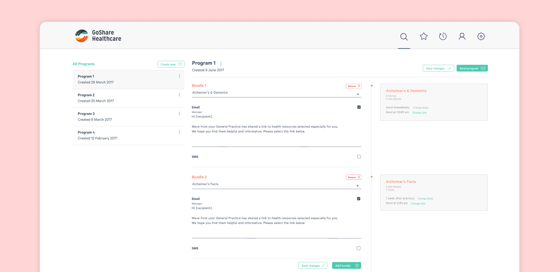The image size is (560, 272).
Task: Remove Bundle 1
Action: click(x=354, y=86)
